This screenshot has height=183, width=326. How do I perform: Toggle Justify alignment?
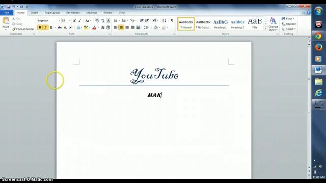tap(132, 27)
